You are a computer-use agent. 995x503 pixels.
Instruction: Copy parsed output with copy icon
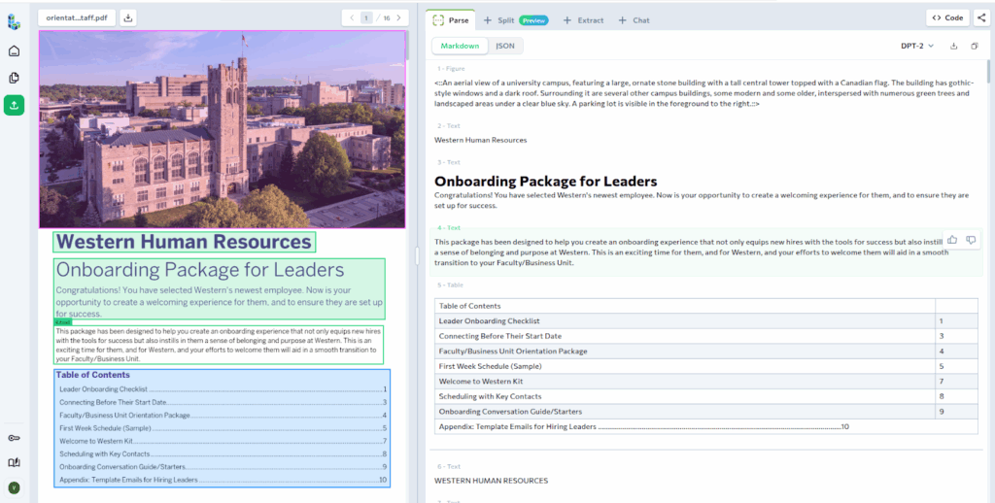pyautogui.click(x=975, y=46)
